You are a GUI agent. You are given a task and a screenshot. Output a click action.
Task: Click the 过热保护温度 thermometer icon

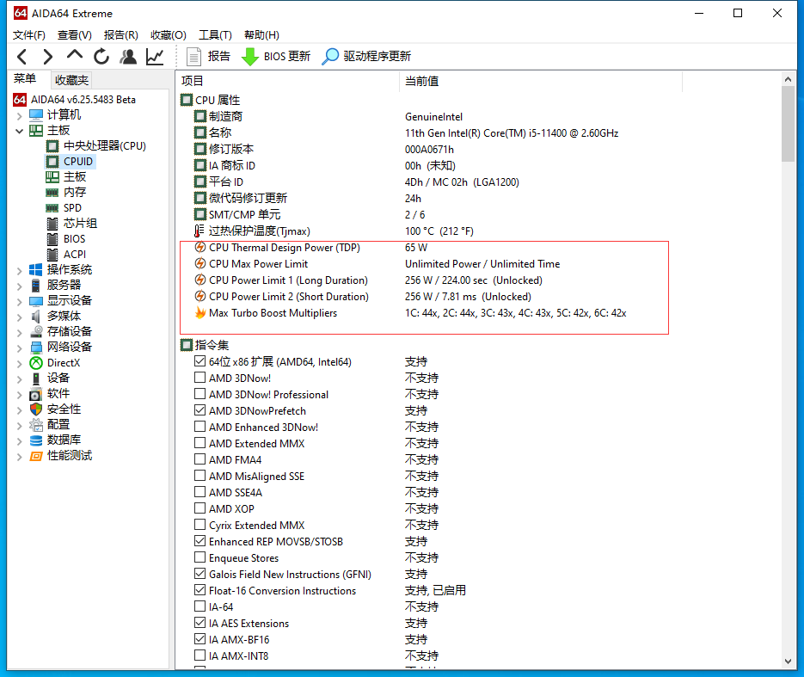(199, 231)
